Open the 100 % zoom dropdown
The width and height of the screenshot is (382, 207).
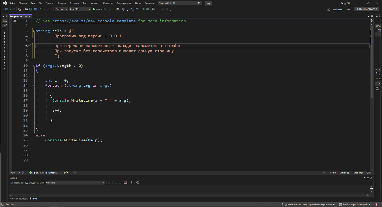pyautogui.click(x=15, y=173)
